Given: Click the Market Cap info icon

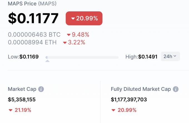Looking at the screenshot, I should (x=41, y=89).
